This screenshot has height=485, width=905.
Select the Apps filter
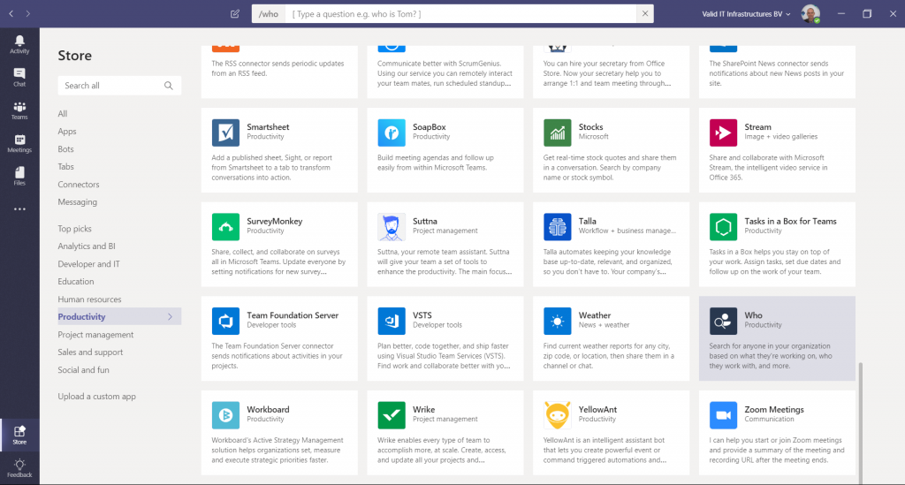(x=67, y=132)
